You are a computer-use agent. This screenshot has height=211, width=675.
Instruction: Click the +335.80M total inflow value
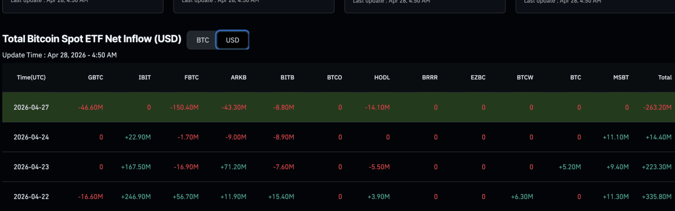pyautogui.click(x=657, y=197)
